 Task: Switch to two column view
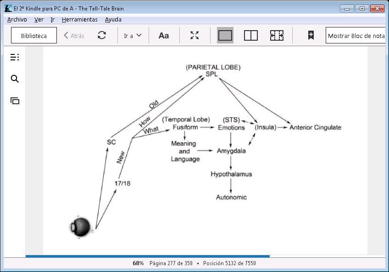[x=250, y=36]
